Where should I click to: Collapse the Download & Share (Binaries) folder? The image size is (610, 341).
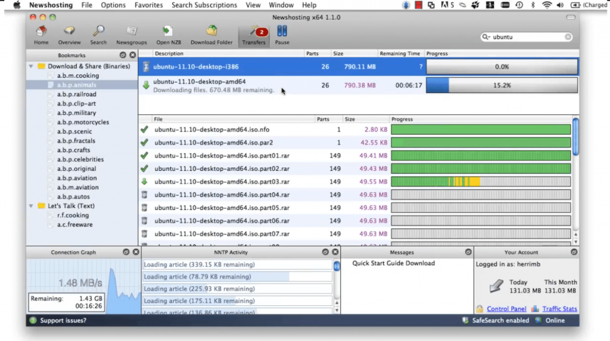click(31, 67)
